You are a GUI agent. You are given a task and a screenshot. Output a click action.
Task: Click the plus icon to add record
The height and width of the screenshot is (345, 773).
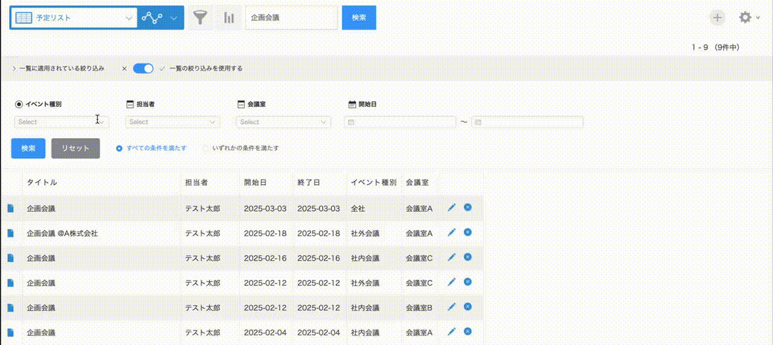point(717,17)
